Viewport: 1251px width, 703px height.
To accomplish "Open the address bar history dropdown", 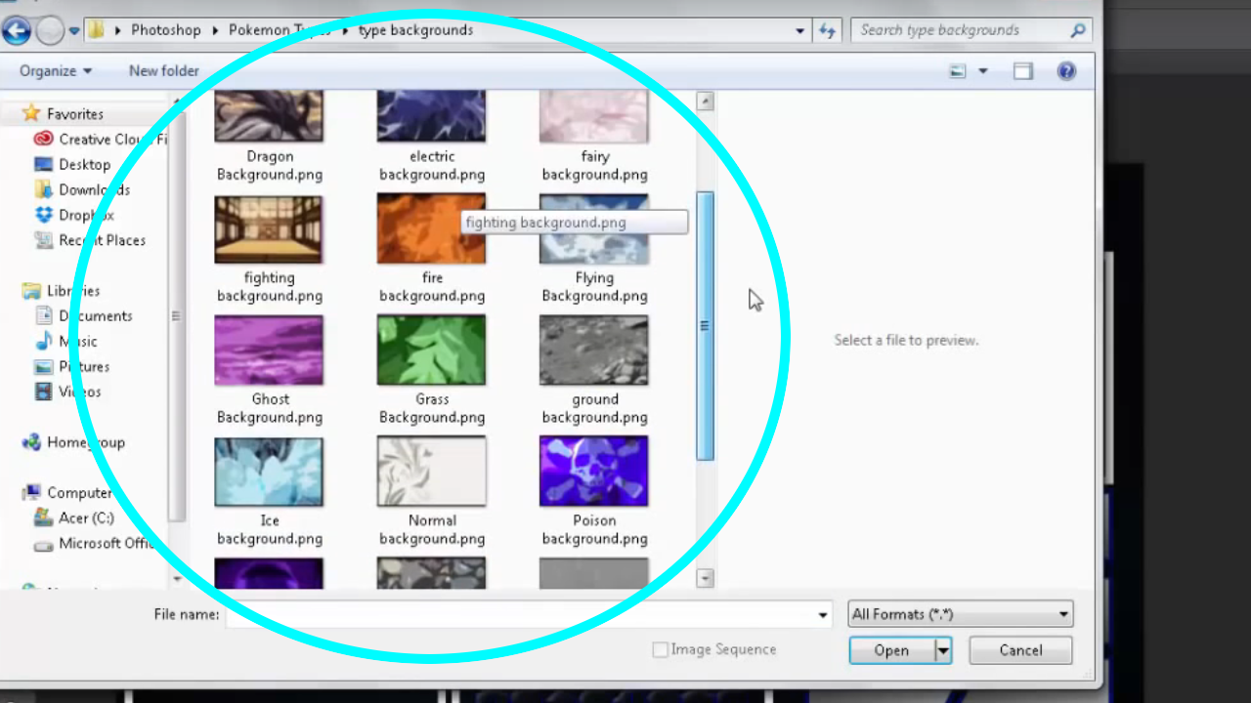I will click(x=801, y=31).
